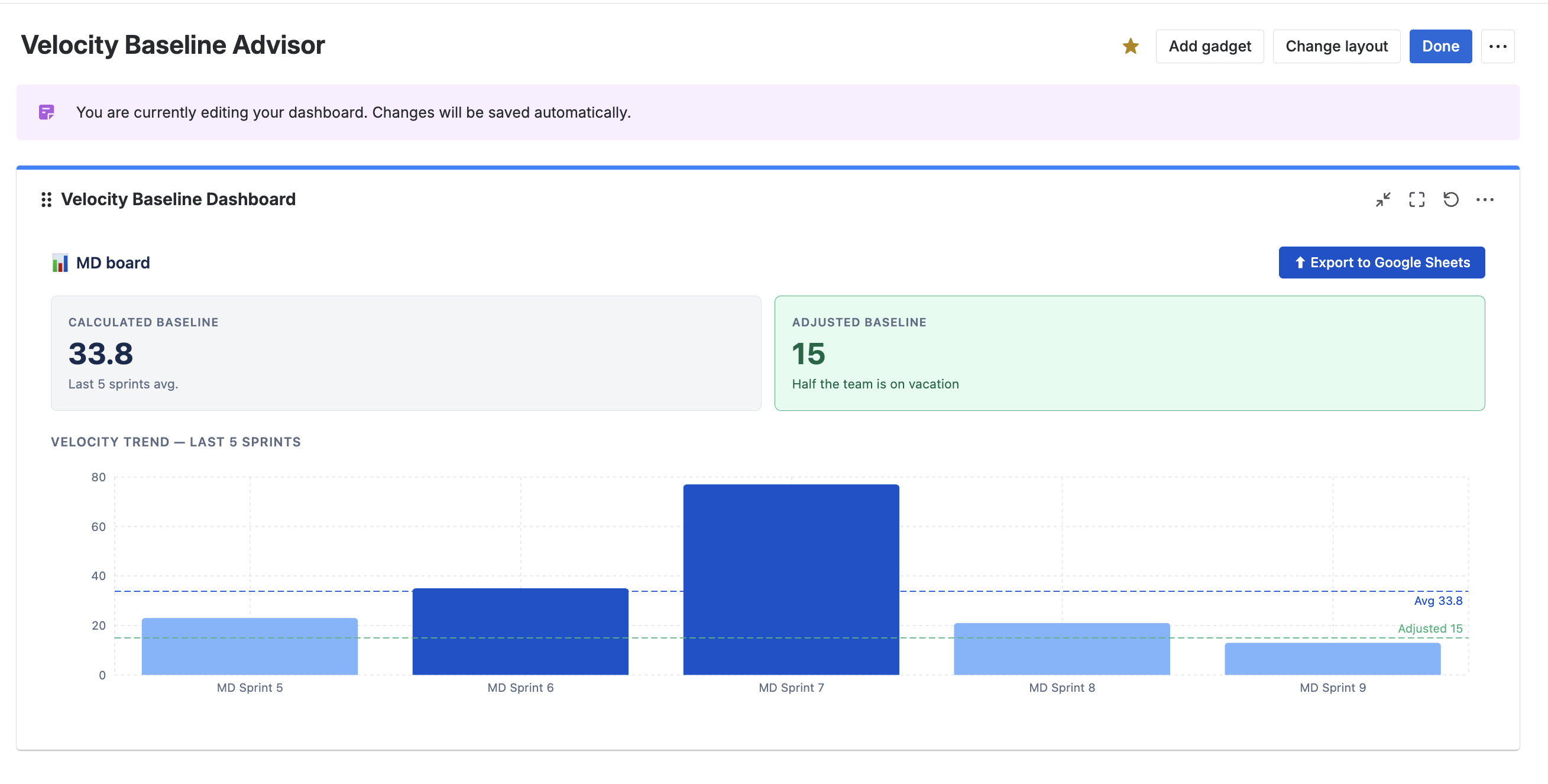Click the 33.8 baseline value

(x=101, y=353)
